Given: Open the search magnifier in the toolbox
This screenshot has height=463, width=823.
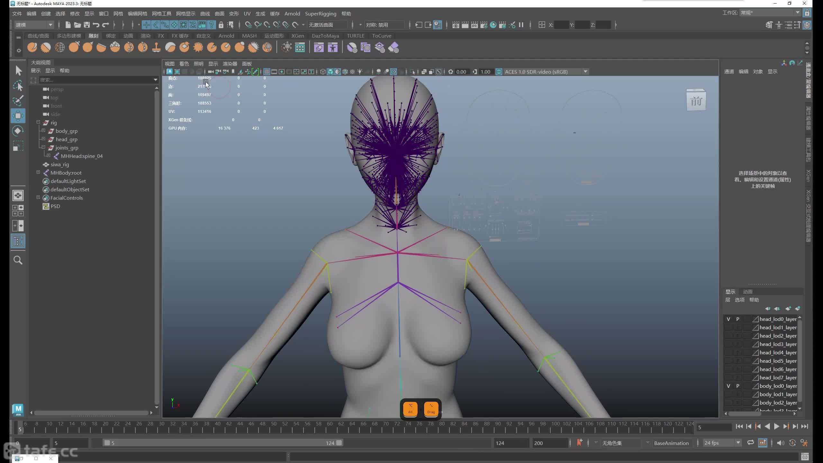Looking at the screenshot, I should [18, 260].
